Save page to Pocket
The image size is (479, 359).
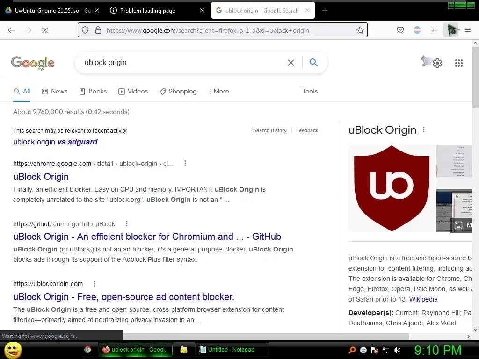point(400,30)
